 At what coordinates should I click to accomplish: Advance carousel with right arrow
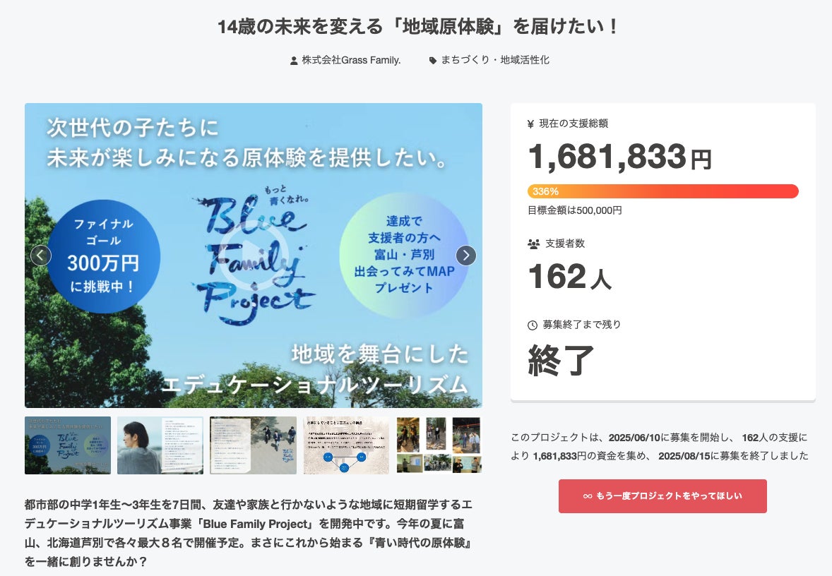[465, 255]
